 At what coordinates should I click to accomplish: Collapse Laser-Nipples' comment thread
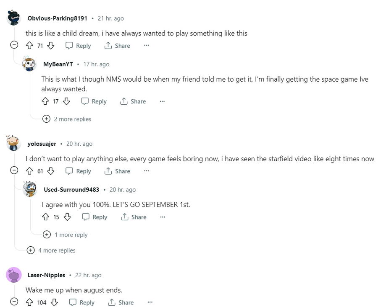[14, 302]
